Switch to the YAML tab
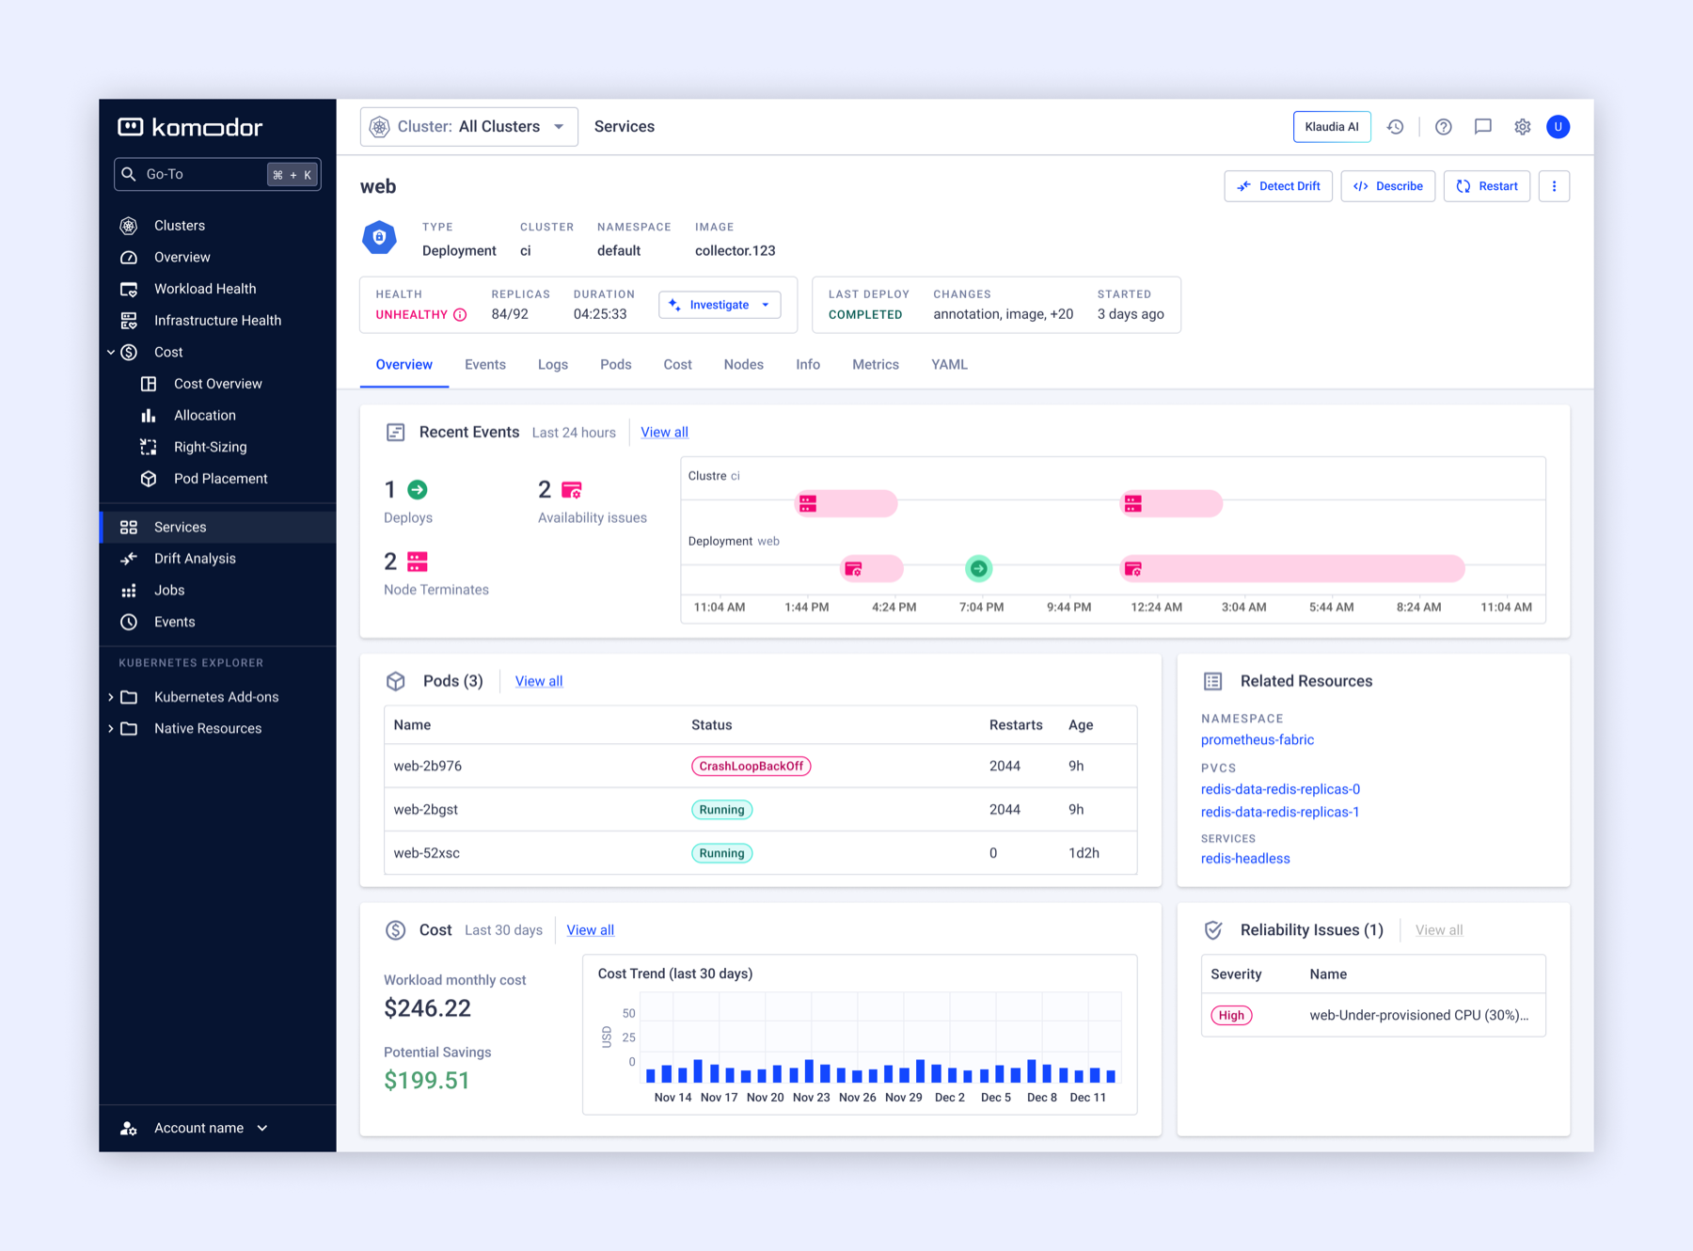The width and height of the screenshot is (1693, 1251). coord(949,365)
